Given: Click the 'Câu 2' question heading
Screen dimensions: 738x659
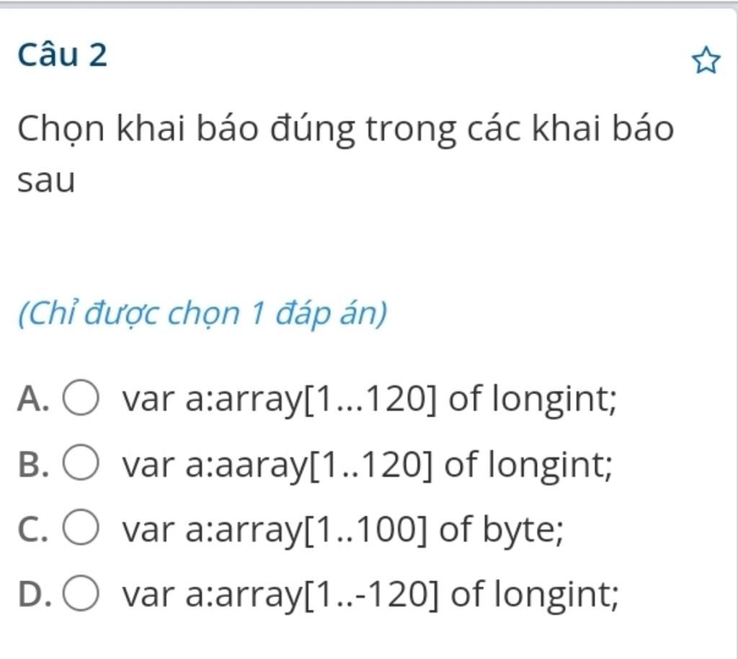Looking at the screenshot, I should [63, 55].
